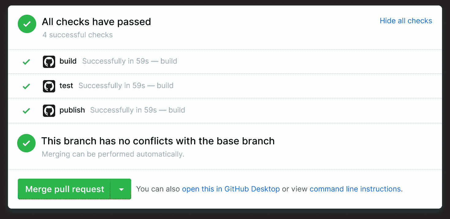This screenshot has width=450, height=219.
Task: Open the merge options dropdown arrow
Action: (121, 189)
